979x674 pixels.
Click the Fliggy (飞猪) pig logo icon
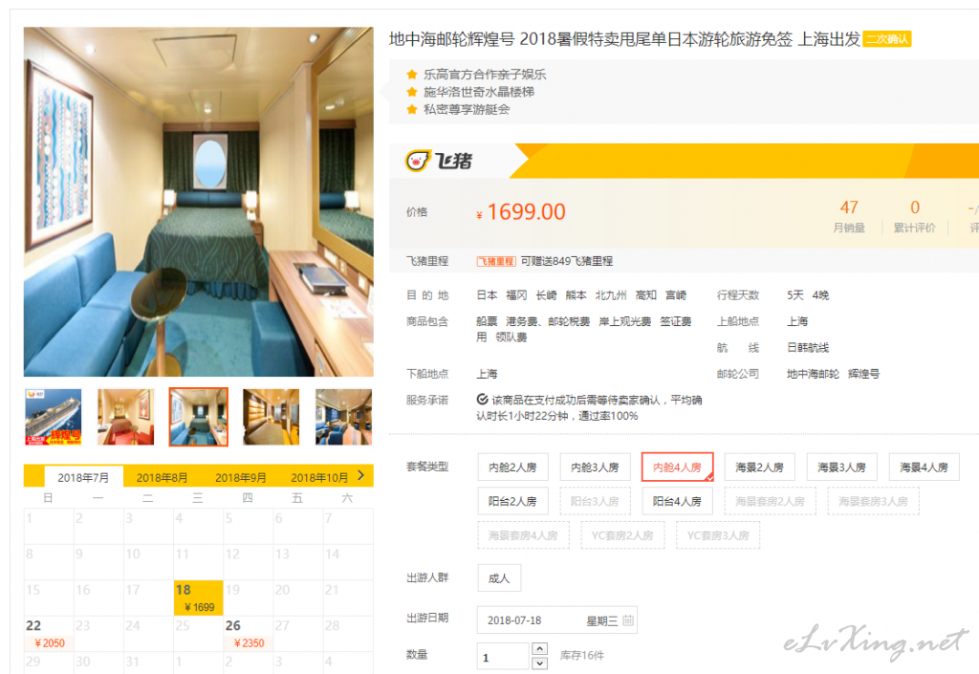pyautogui.click(x=418, y=161)
